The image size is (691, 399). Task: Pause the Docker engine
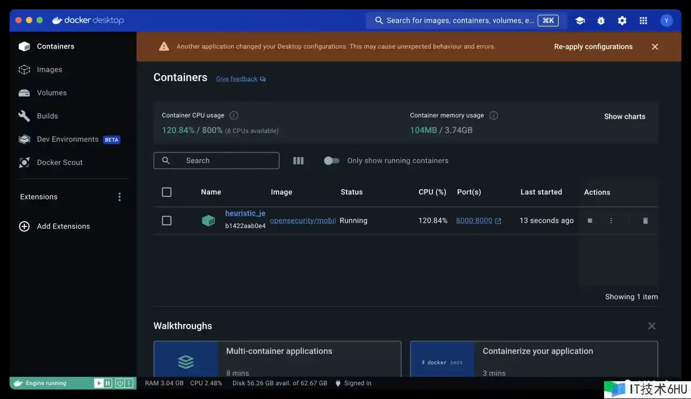coord(108,383)
